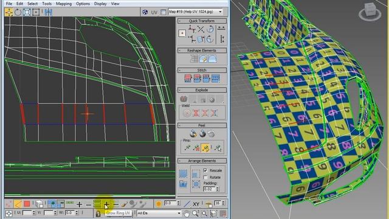This screenshot has width=389, height=219.
Task: Click Grow Ring UV plus icon
Action: (106, 204)
